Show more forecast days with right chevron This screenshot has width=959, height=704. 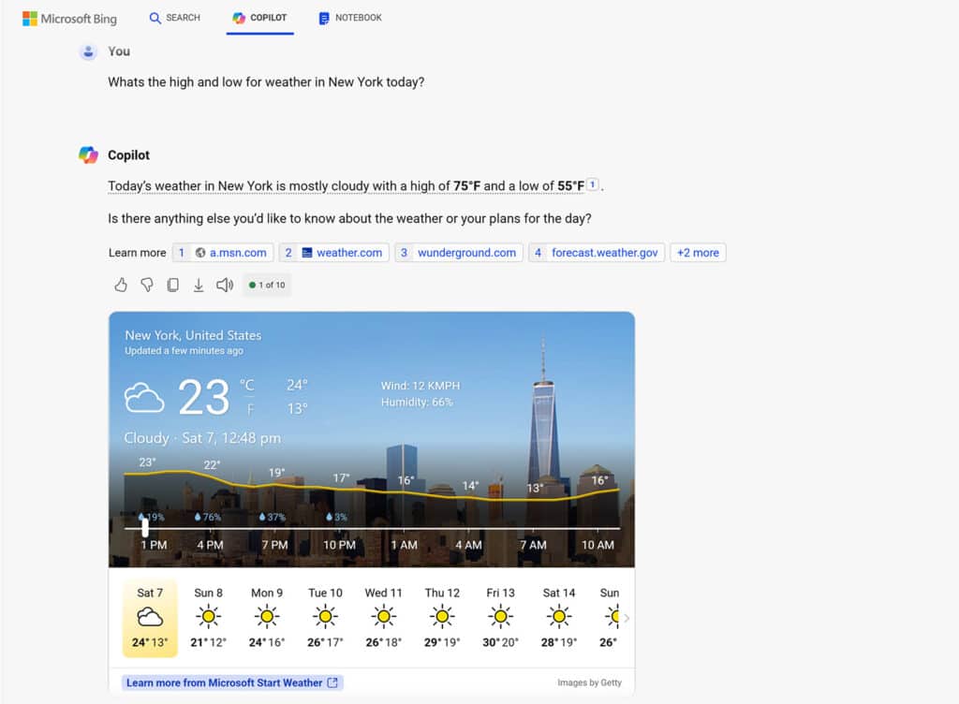627,618
